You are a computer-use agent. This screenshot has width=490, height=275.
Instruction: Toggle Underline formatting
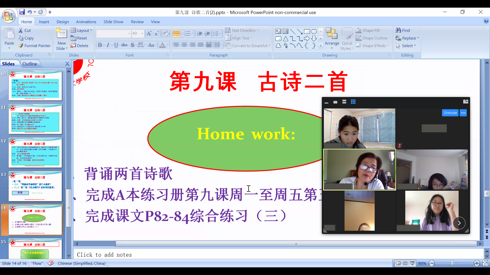coord(116,45)
